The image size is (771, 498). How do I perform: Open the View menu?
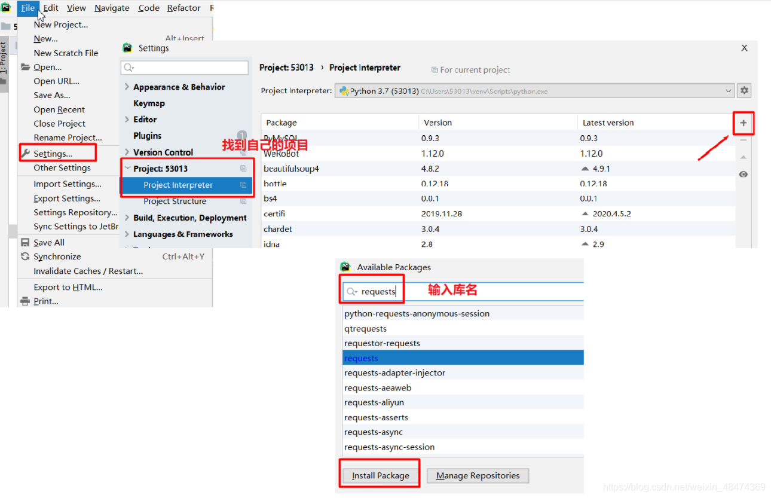(76, 8)
